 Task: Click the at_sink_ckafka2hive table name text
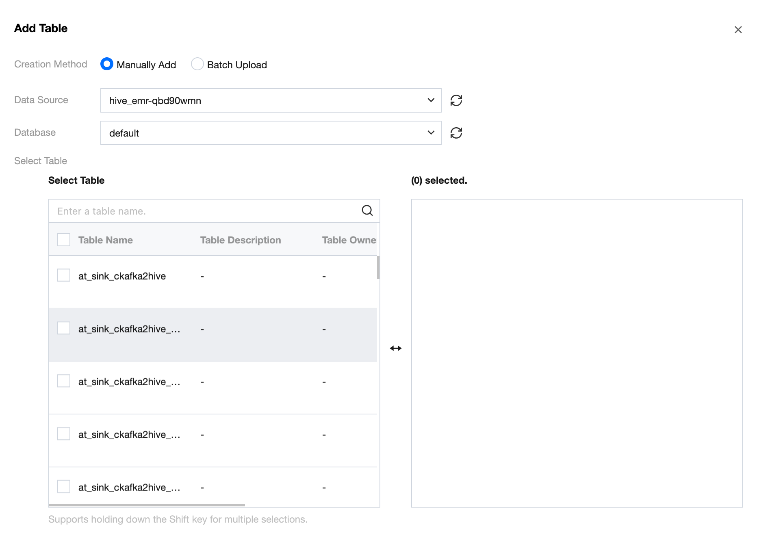tap(122, 276)
